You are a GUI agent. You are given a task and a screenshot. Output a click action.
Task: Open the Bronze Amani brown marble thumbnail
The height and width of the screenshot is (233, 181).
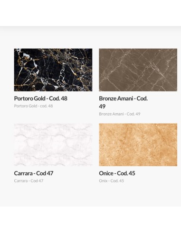pos(138,70)
